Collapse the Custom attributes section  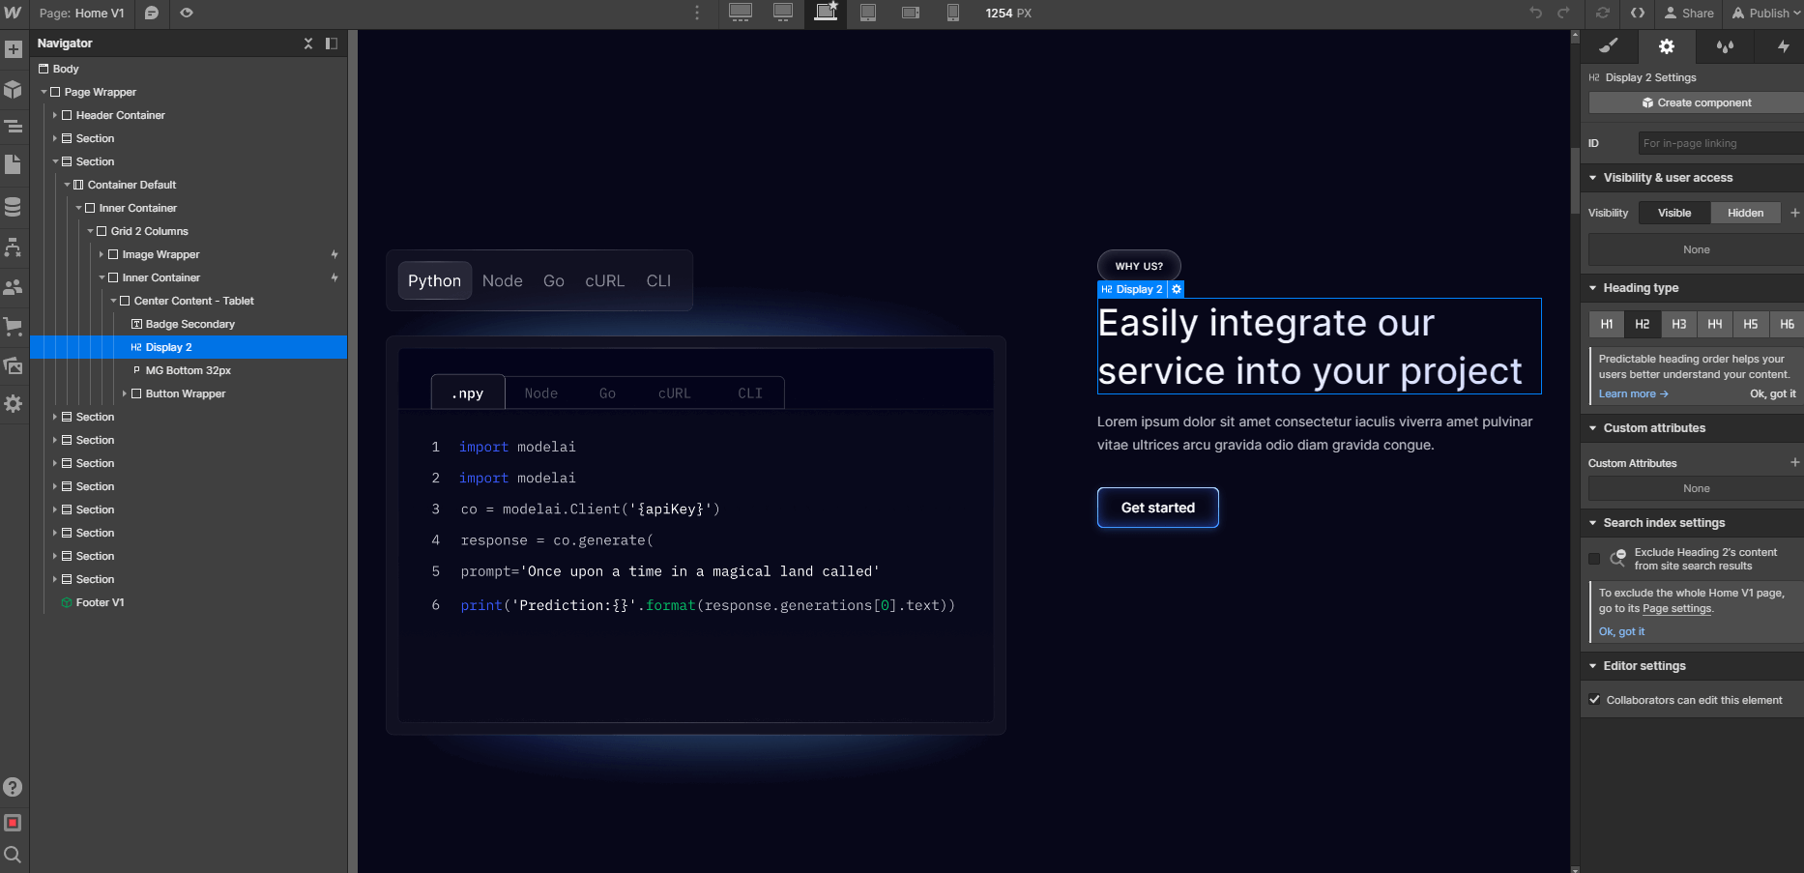tap(1593, 427)
